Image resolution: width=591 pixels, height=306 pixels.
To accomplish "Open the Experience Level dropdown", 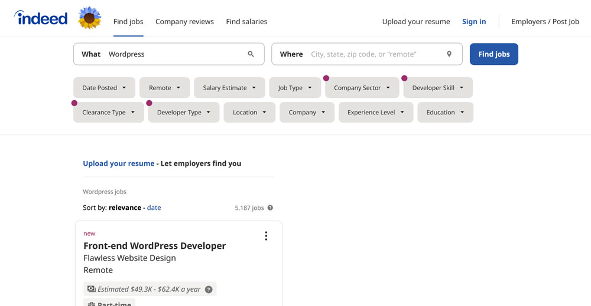I will pyautogui.click(x=376, y=113).
